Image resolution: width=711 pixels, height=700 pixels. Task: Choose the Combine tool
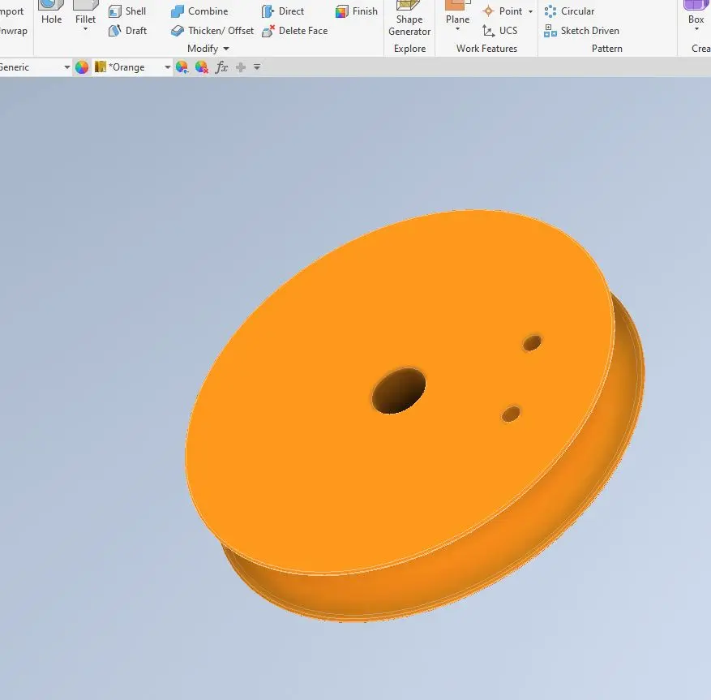(x=178, y=11)
